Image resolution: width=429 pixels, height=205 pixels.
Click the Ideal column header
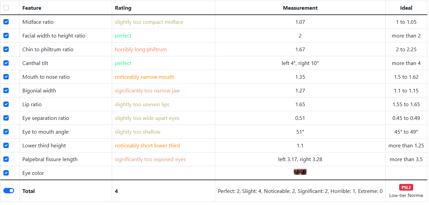(406, 8)
